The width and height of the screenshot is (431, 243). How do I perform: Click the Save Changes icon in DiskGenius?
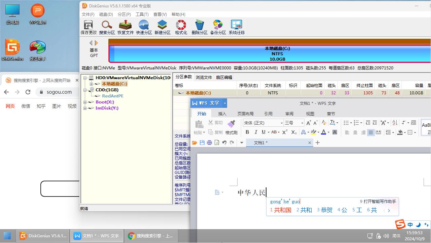[88, 27]
